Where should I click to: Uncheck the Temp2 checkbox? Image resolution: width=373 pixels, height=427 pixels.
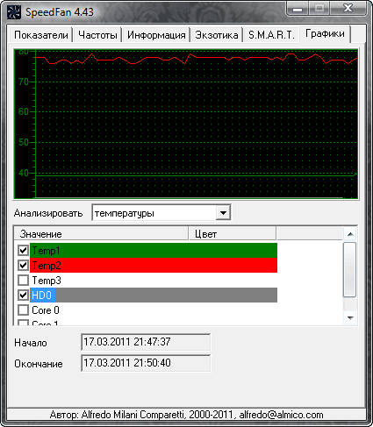click(23, 266)
